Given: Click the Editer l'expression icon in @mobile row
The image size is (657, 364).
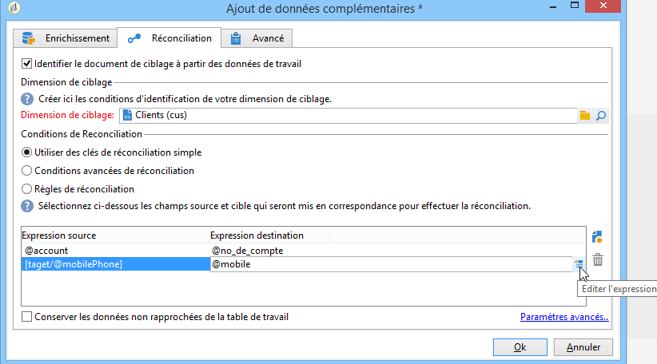Looking at the screenshot, I should [579, 263].
